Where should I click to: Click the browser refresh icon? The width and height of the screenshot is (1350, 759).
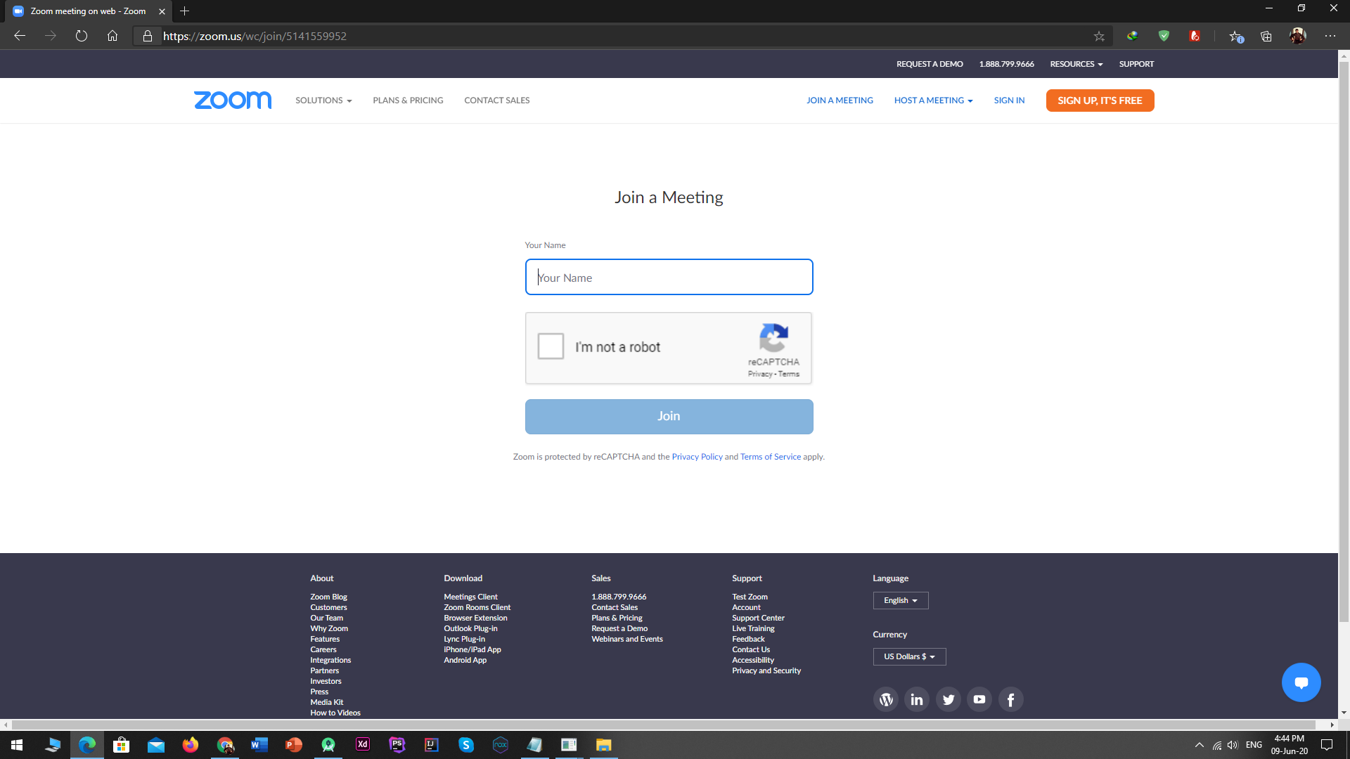[82, 36]
